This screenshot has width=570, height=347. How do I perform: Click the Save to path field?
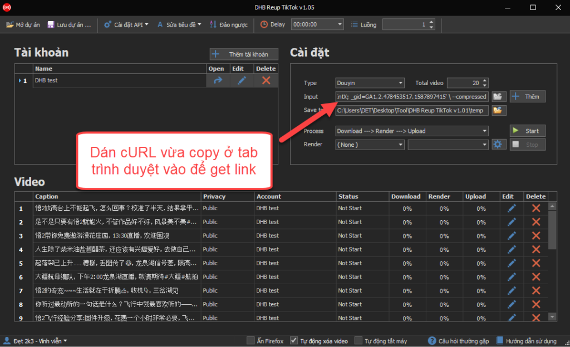click(412, 111)
